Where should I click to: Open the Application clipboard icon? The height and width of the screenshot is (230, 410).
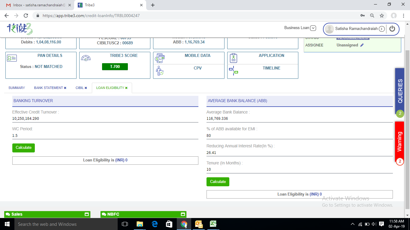pos(234,58)
